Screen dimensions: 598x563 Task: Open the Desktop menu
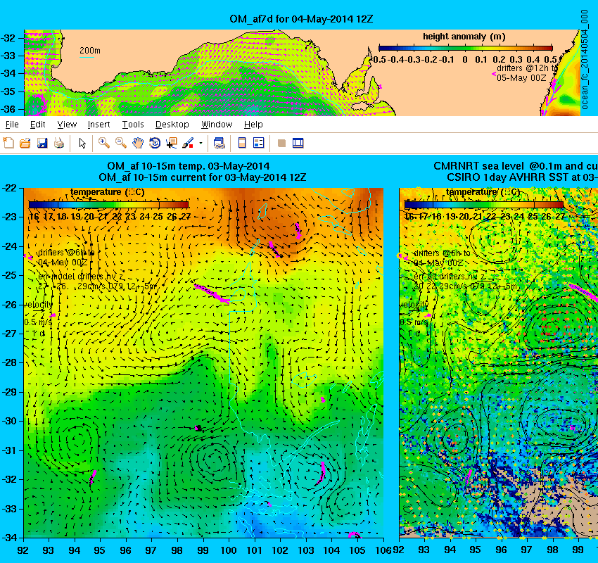(172, 125)
